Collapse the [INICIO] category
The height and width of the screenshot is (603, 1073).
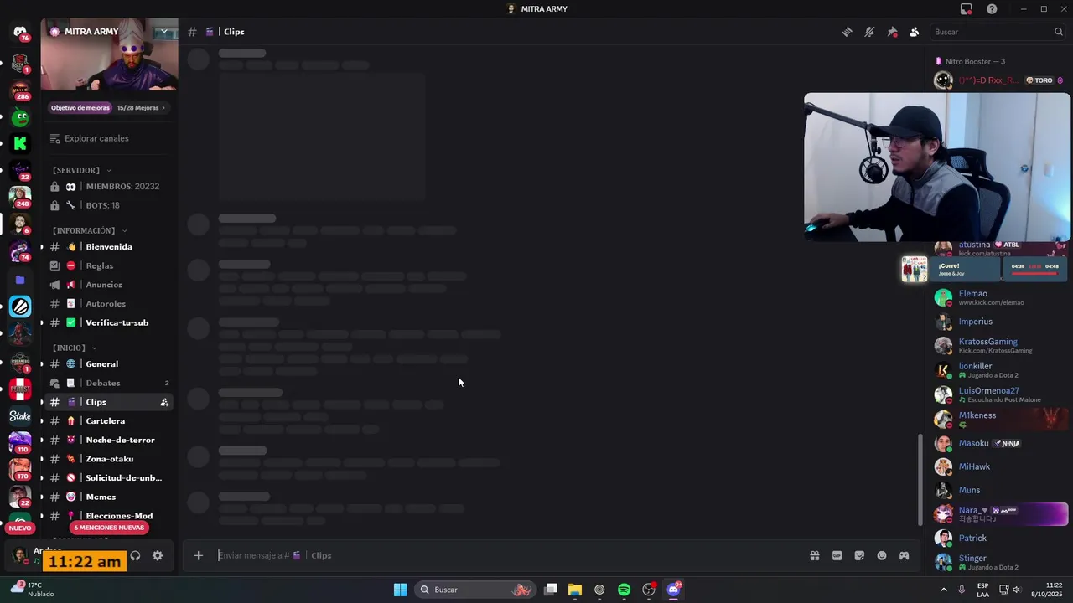tap(74, 348)
